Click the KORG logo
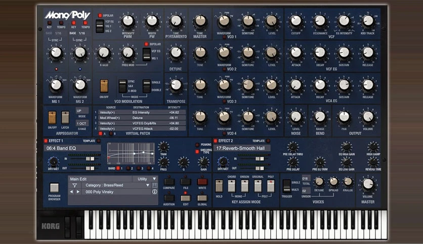The width and height of the screenshot is (423, 244). click(51, 226)
